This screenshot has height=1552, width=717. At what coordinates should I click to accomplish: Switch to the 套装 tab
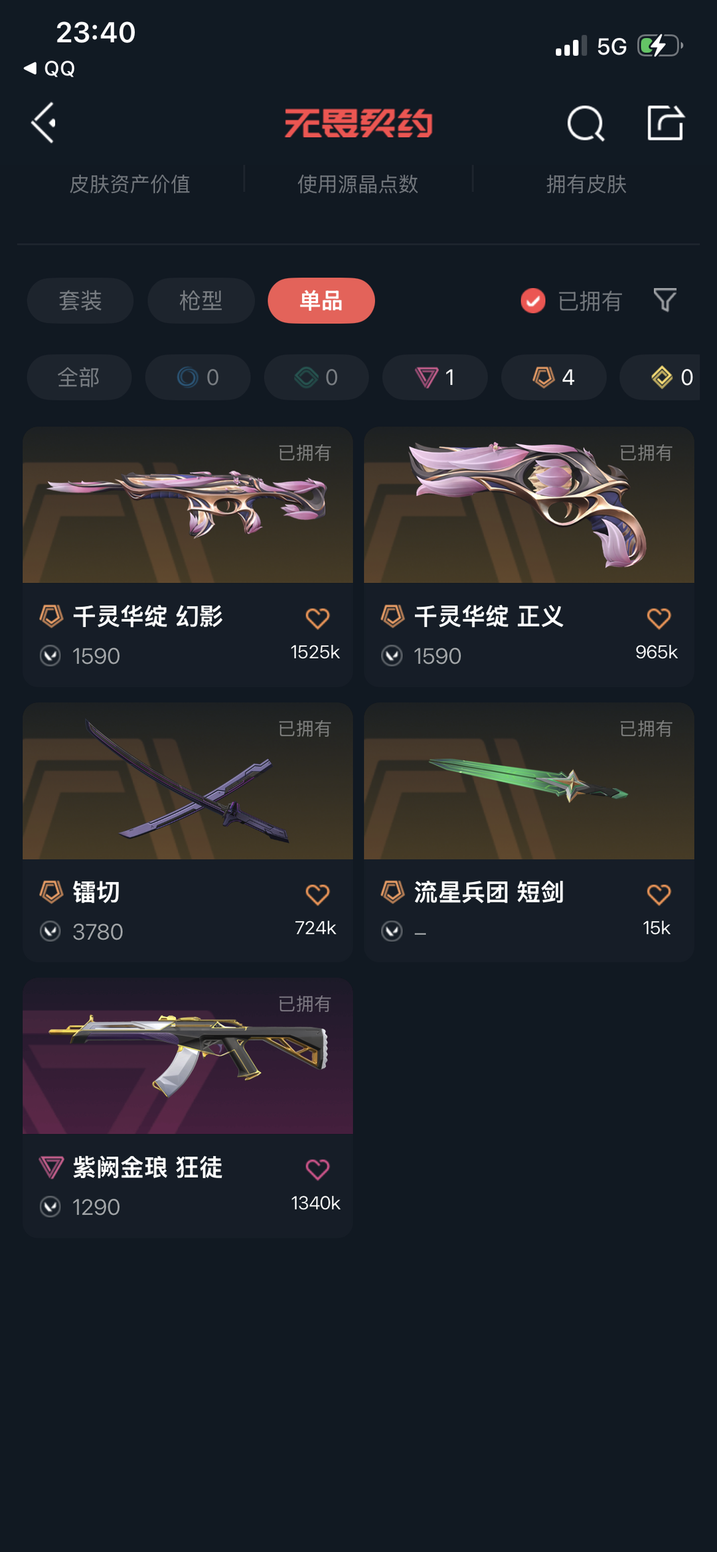coord(80,301)
